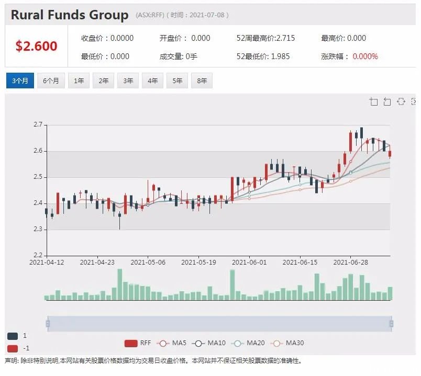The width and height of the screenshot is (421, 376).
Task: Click the middle of the data zoom bar
Action: tap(219, 324)
